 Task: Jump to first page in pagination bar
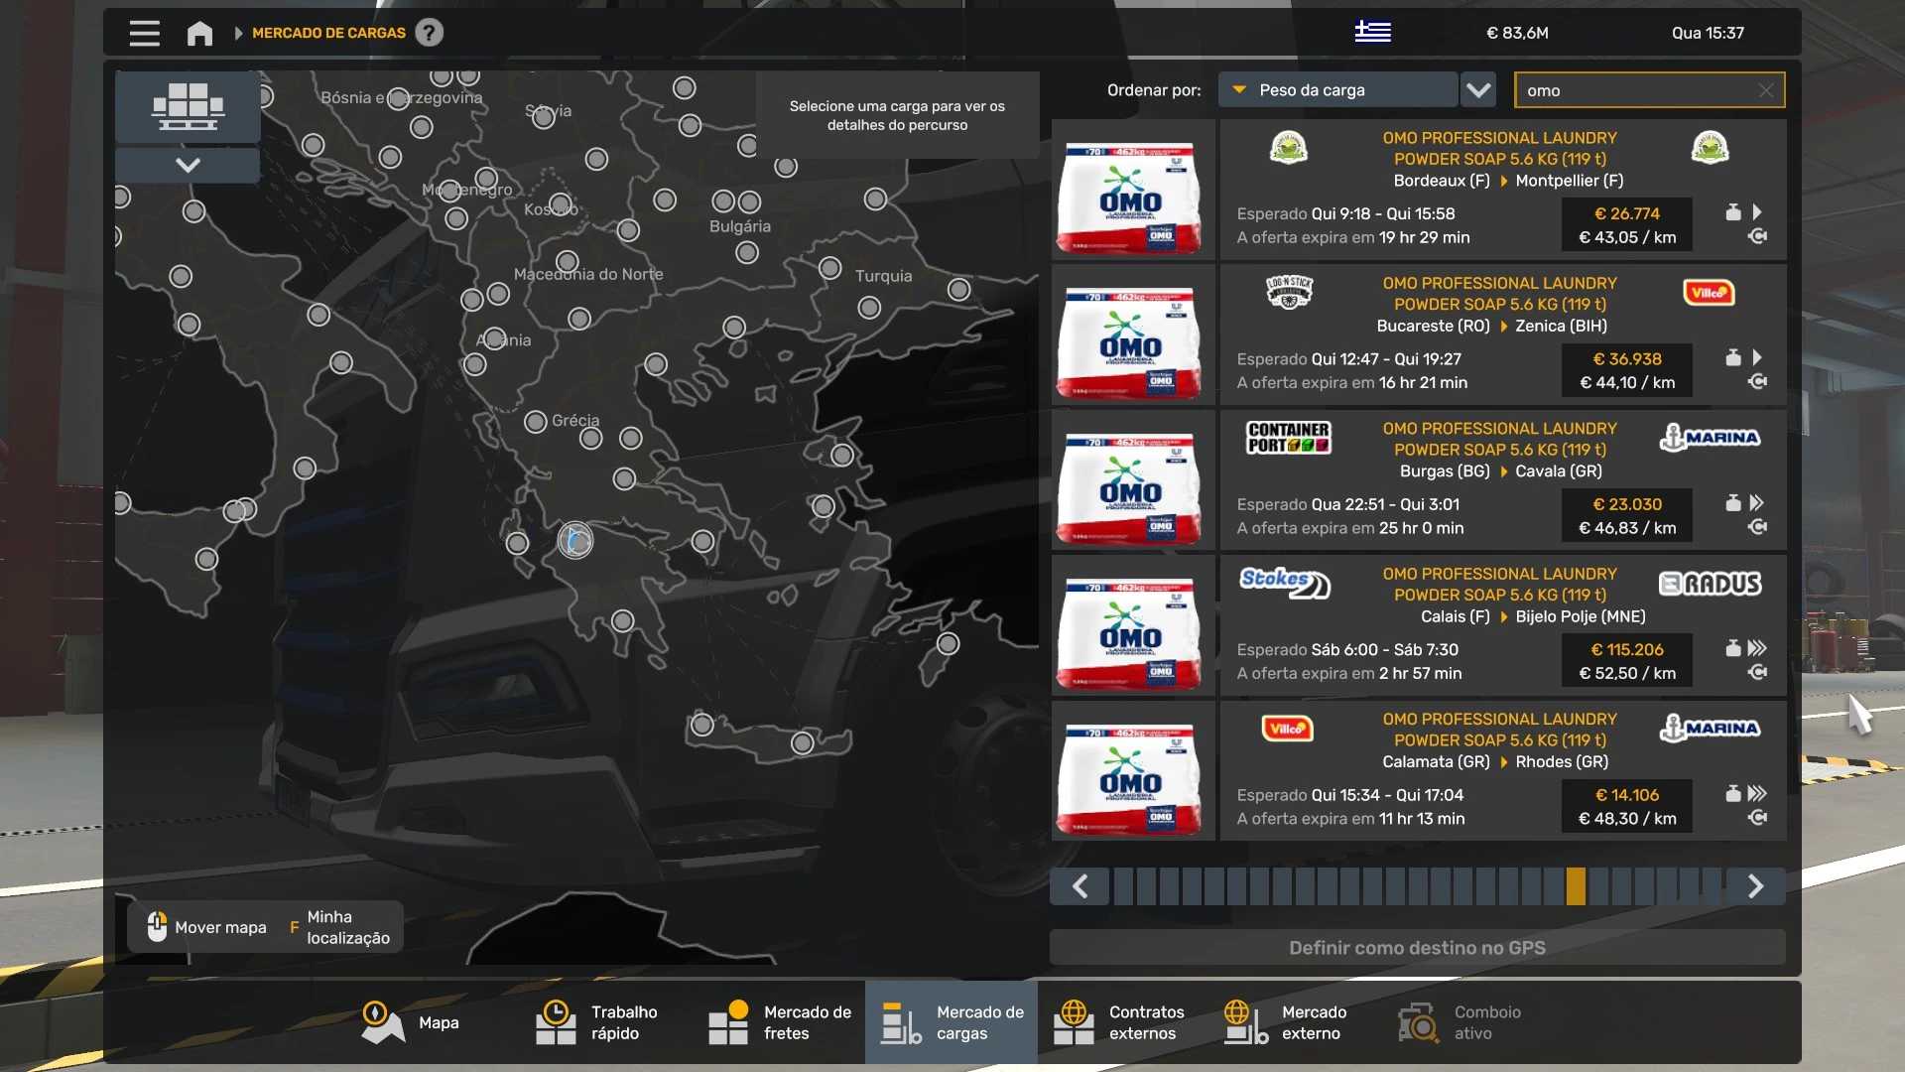click(1123, 886)
